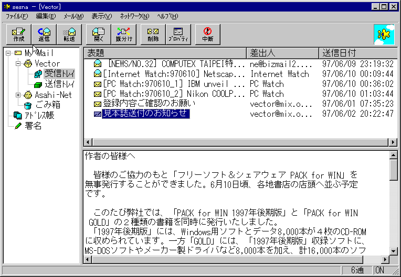
Task: Click date 97/06/10 01:03:44
Action: (357, 94)
